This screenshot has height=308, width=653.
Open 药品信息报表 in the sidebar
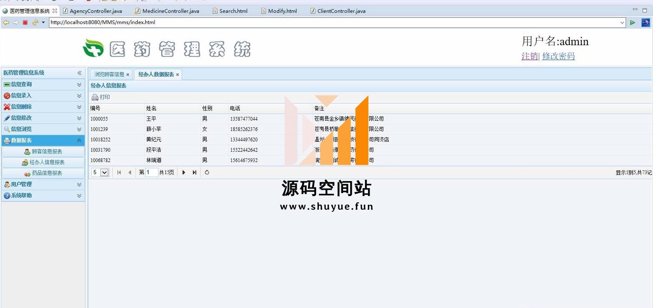(x=47, y=173)
